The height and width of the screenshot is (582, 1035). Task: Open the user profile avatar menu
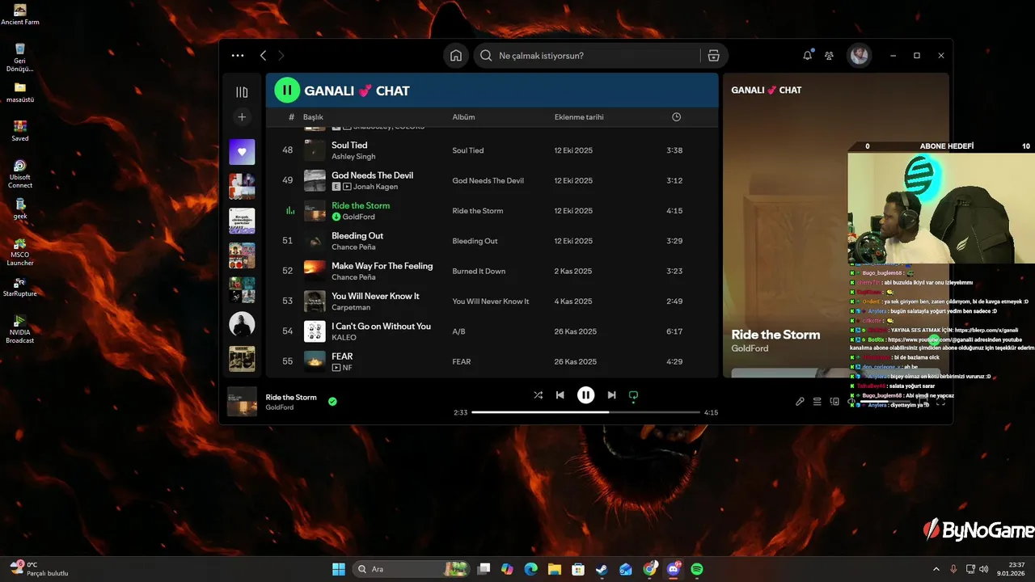[859, 56]
